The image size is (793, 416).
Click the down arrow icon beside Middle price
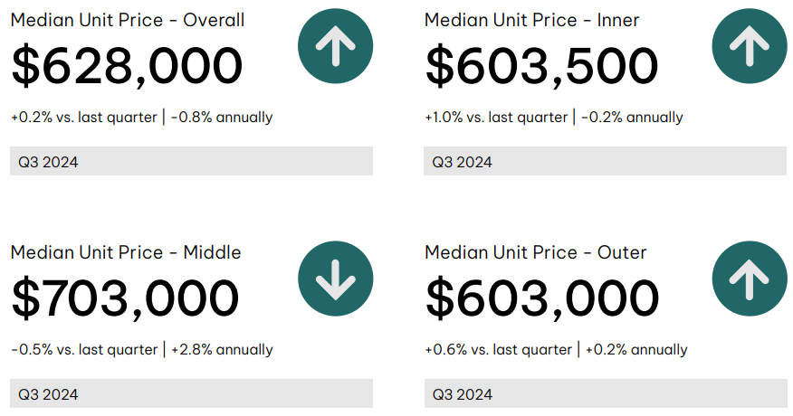click(335, 279)
